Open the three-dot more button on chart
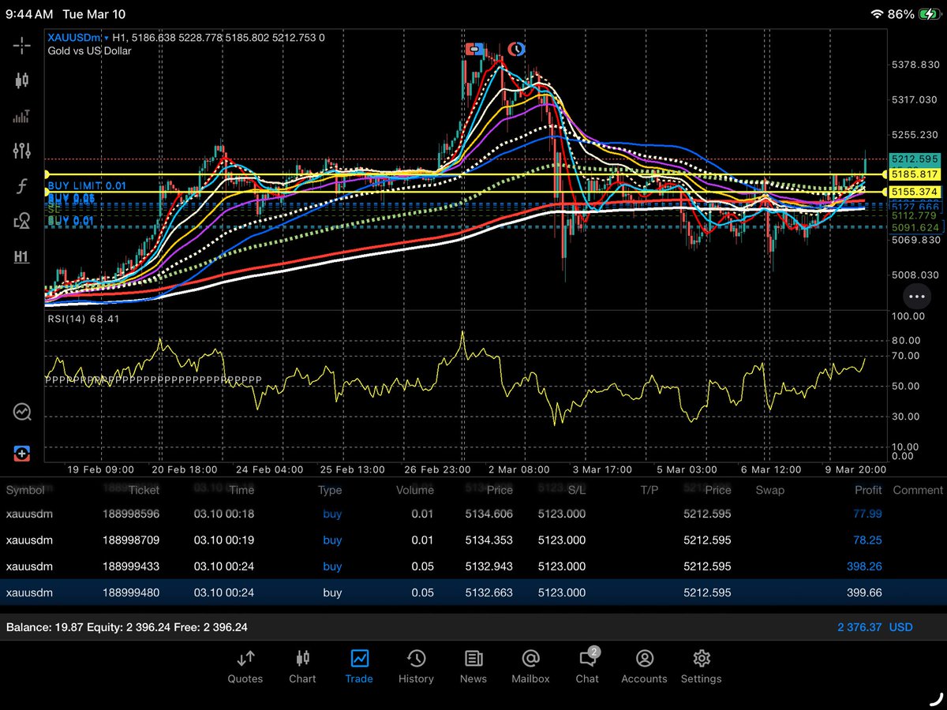The width and height of the screenshot is (947, 710). tap(916, 297)
